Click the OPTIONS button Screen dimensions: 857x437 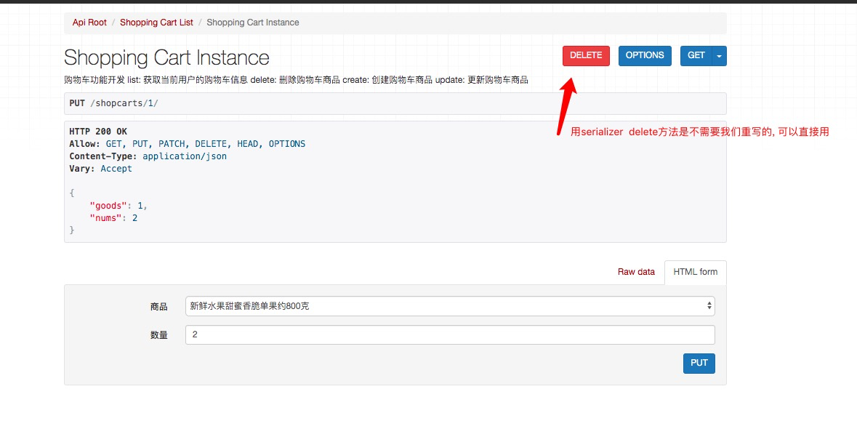(x=645, y=56)
